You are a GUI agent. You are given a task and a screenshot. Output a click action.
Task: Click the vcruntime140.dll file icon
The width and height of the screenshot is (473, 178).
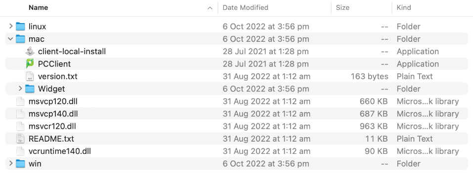20,151
